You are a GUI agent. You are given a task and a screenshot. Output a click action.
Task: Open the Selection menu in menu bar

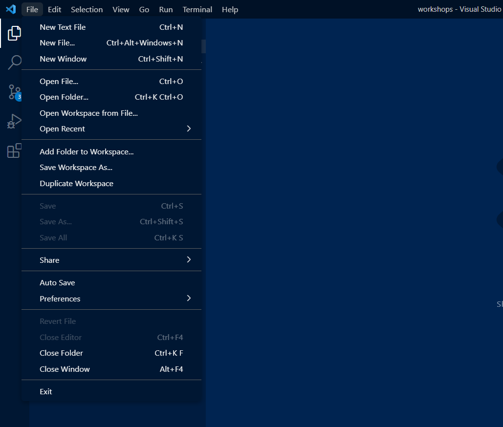click(87, 9)
